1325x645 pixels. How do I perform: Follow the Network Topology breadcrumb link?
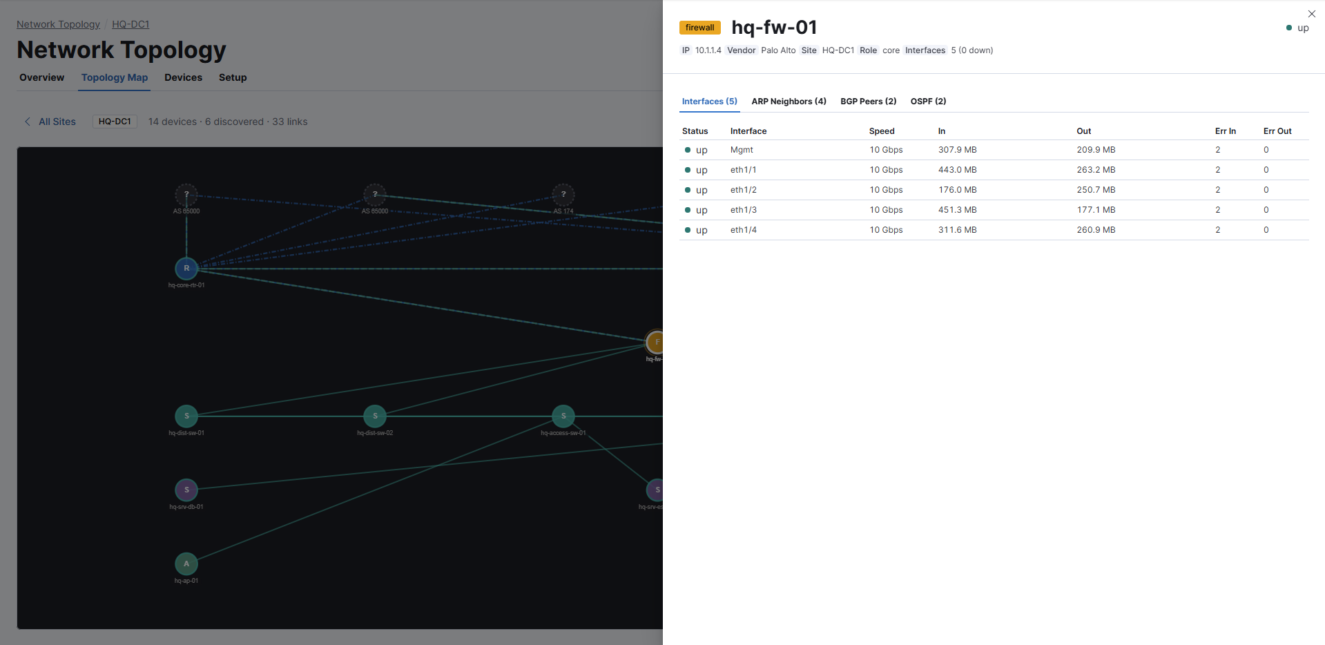tap(59, 24)
